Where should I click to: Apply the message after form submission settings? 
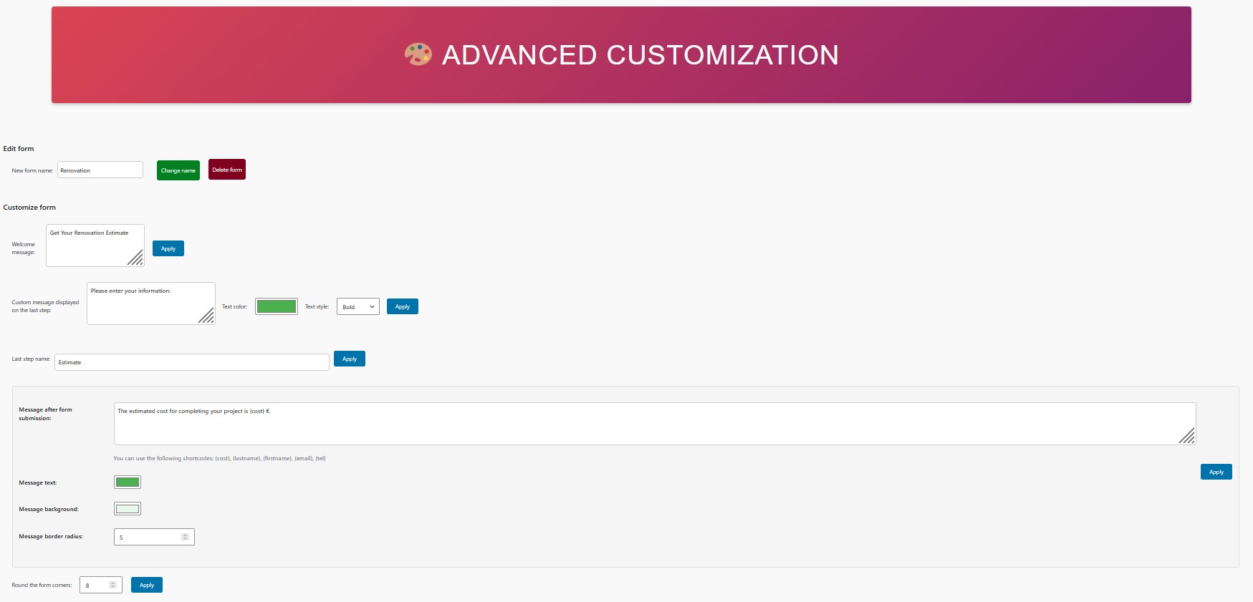pyautogui.click(x=1216, y=472)
